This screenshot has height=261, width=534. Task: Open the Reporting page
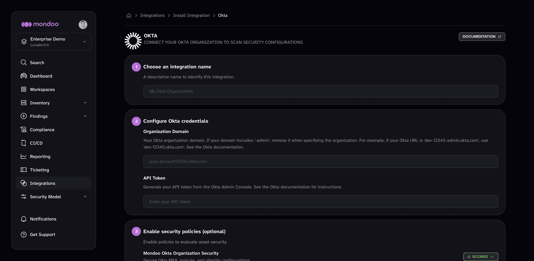point(54,157)
